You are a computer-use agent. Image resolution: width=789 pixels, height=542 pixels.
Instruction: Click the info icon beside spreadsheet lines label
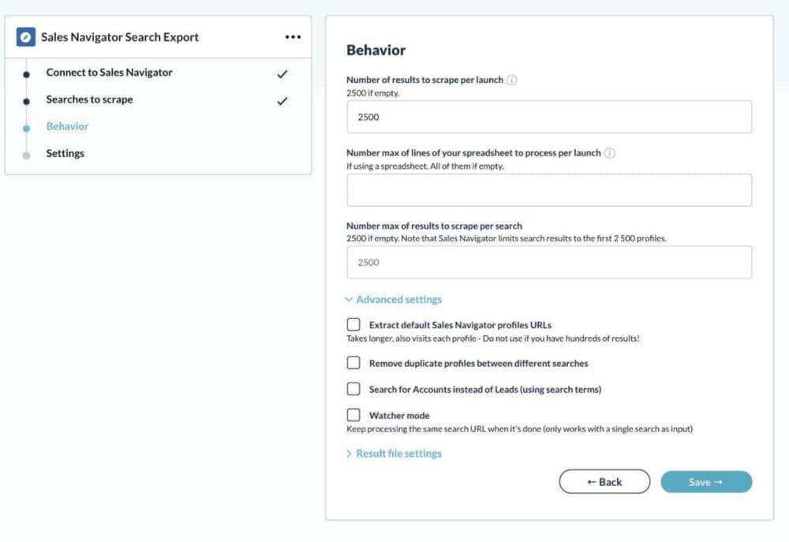click(x=609, y=153)
